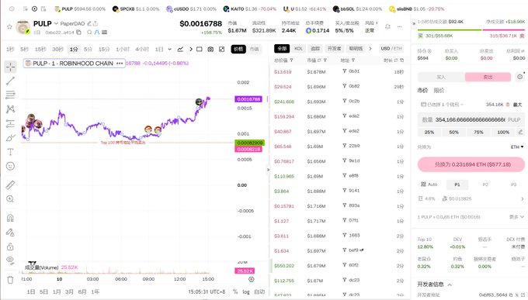
Task: Select the pattern drawing tool
Action: (10, 109)
